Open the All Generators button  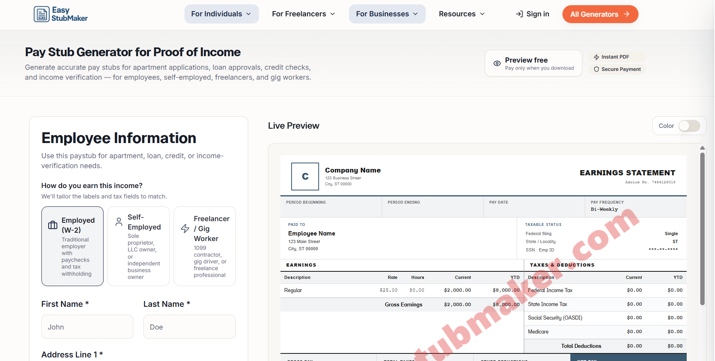(x=600, y=14)
